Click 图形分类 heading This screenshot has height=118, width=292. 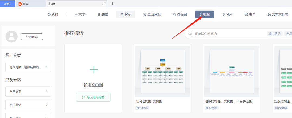coord(13,55)
